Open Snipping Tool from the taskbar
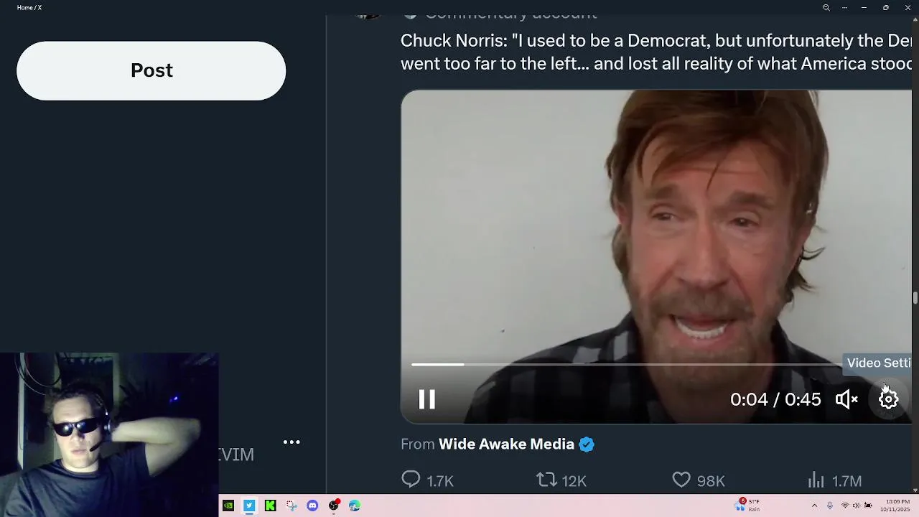The image size is (919, 517). tap(291, 506)
